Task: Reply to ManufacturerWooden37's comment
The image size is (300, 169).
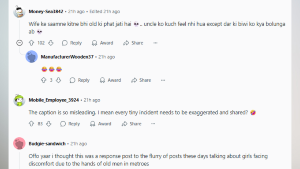Action: [x=79, y=80]
